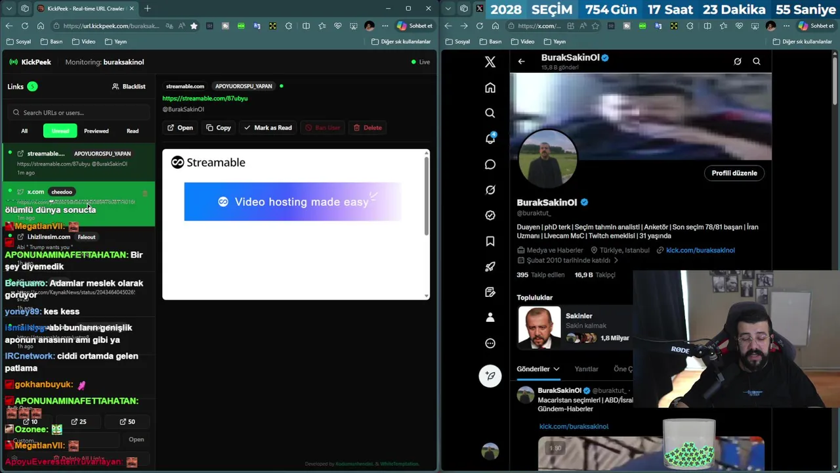Viewport: 840px width, 473px height.
Task: Open Diğer sık kullanılanlar folder in X window
Action: (x=802, y=41)
